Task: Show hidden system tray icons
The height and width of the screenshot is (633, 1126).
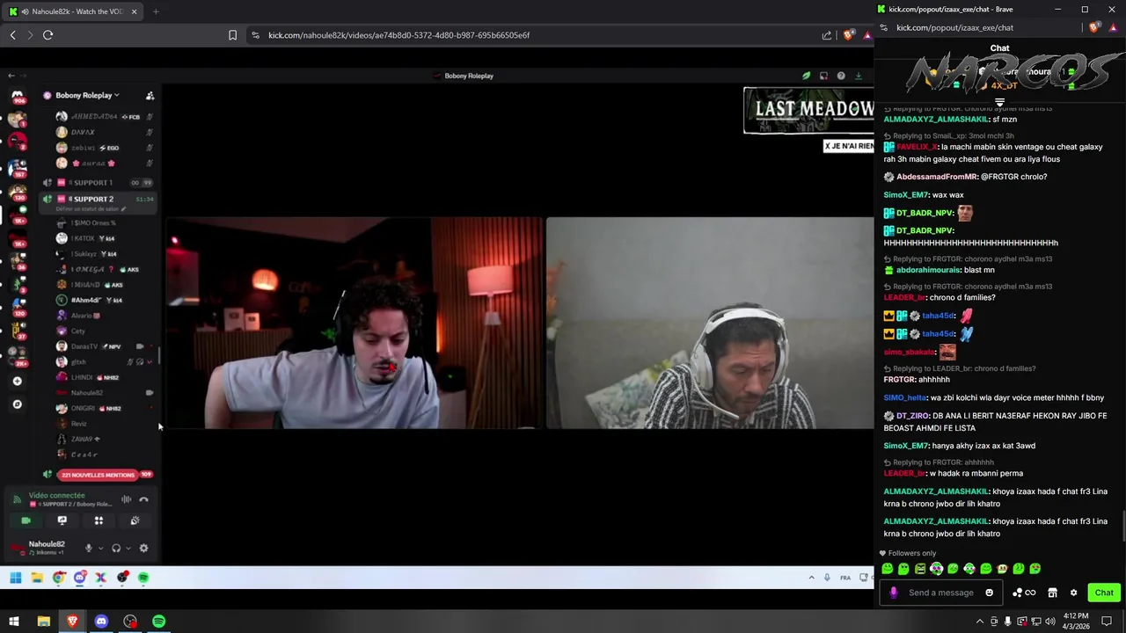Action: (x=980, y=622)
